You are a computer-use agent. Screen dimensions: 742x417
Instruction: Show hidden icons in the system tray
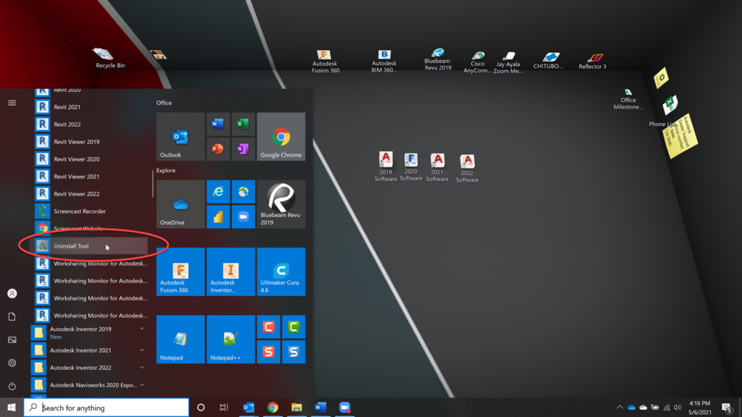click(620, 408)
